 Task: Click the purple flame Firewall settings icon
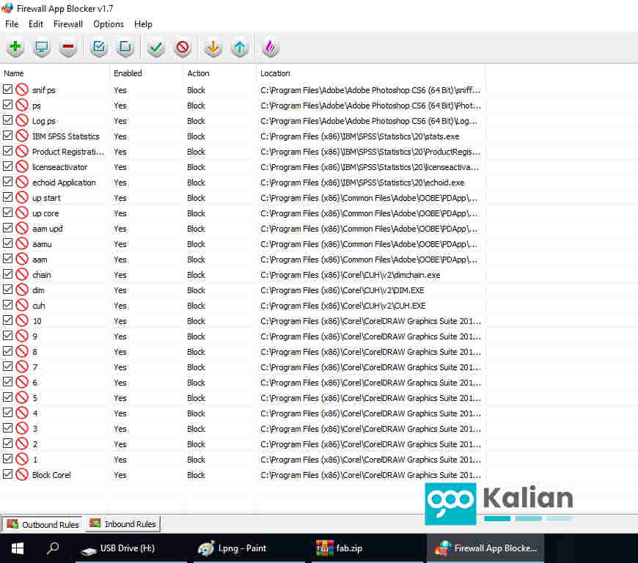[x=270, y=48]
